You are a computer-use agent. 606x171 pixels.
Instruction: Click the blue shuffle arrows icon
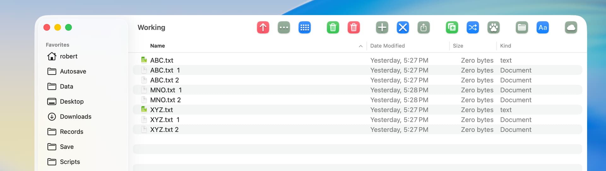tap(472, 27)
